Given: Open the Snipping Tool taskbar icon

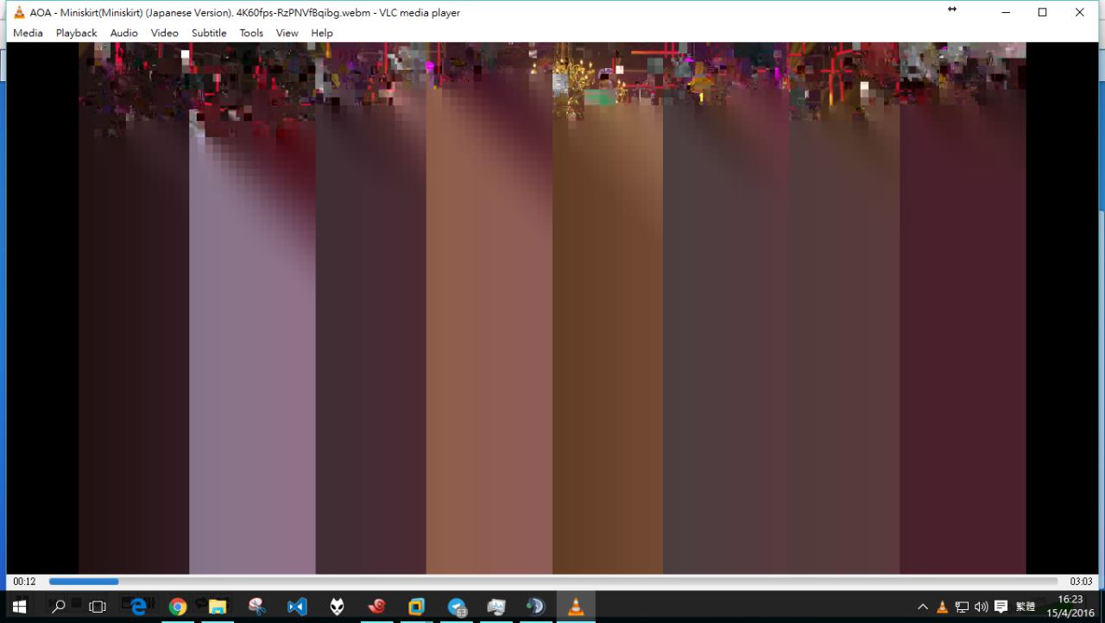Looking at the screenshot, I should point(257,607).
